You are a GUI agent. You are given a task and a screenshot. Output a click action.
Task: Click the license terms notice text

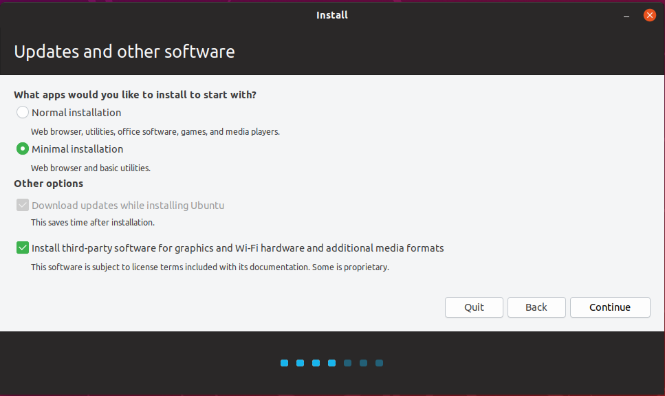tap(210, 267)
